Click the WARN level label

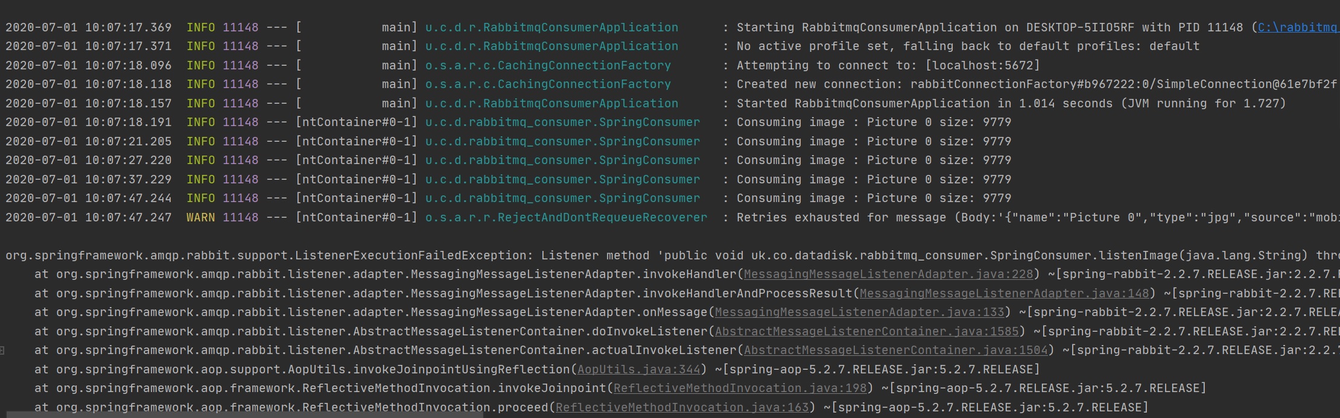(x=200, y=218)
